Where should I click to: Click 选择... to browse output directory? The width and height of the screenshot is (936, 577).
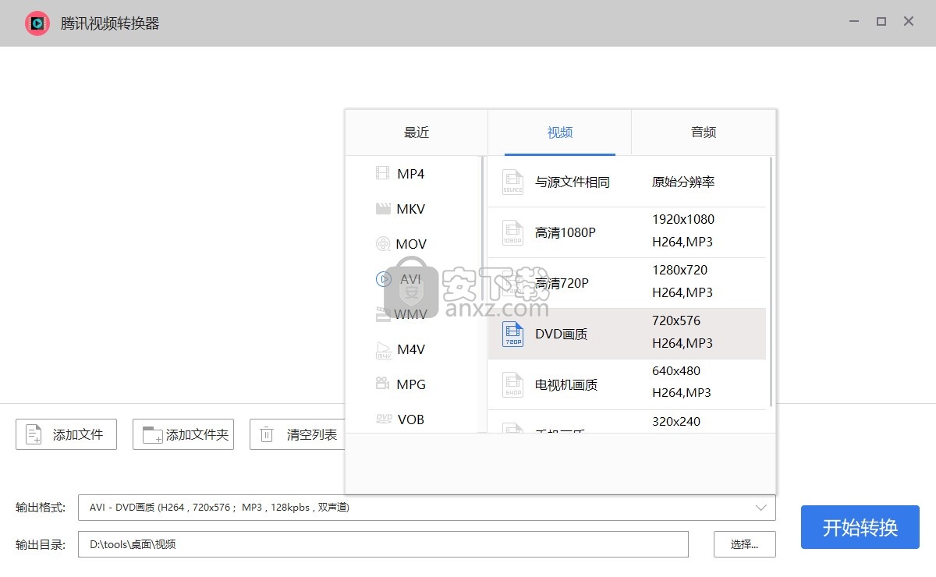click(x=745, y=544)
